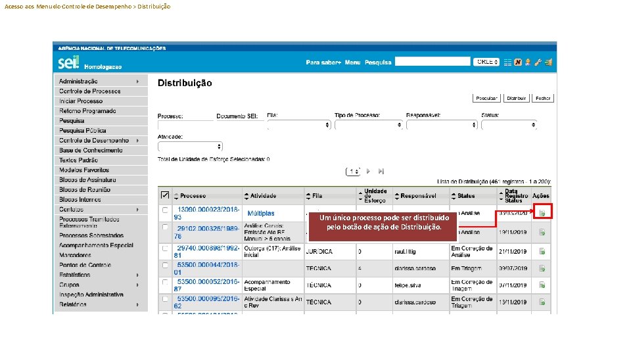Screen dimensions: 631x355
Task: Open the page number selector dropdown
Action: [x=353, y=172]
